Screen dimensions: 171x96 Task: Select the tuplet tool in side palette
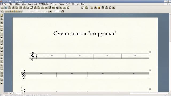pos(2,79)
